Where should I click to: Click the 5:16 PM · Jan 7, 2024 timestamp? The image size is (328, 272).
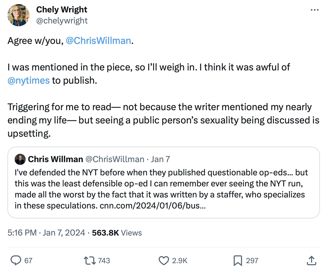point(46,233)
